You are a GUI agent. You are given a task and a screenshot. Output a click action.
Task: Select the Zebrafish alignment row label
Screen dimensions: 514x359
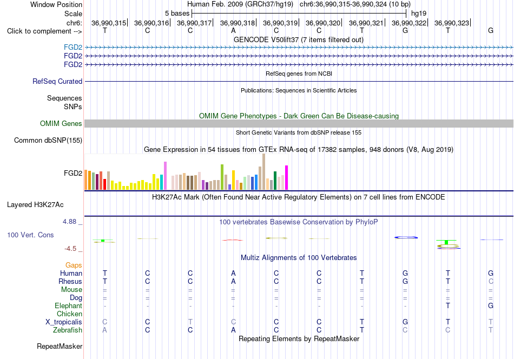tap(68, 330)
